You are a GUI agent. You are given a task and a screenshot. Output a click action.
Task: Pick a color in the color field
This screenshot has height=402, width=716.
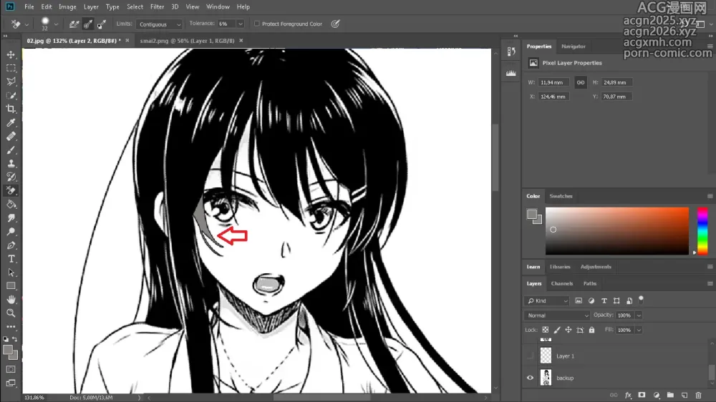tap(617, 231)
